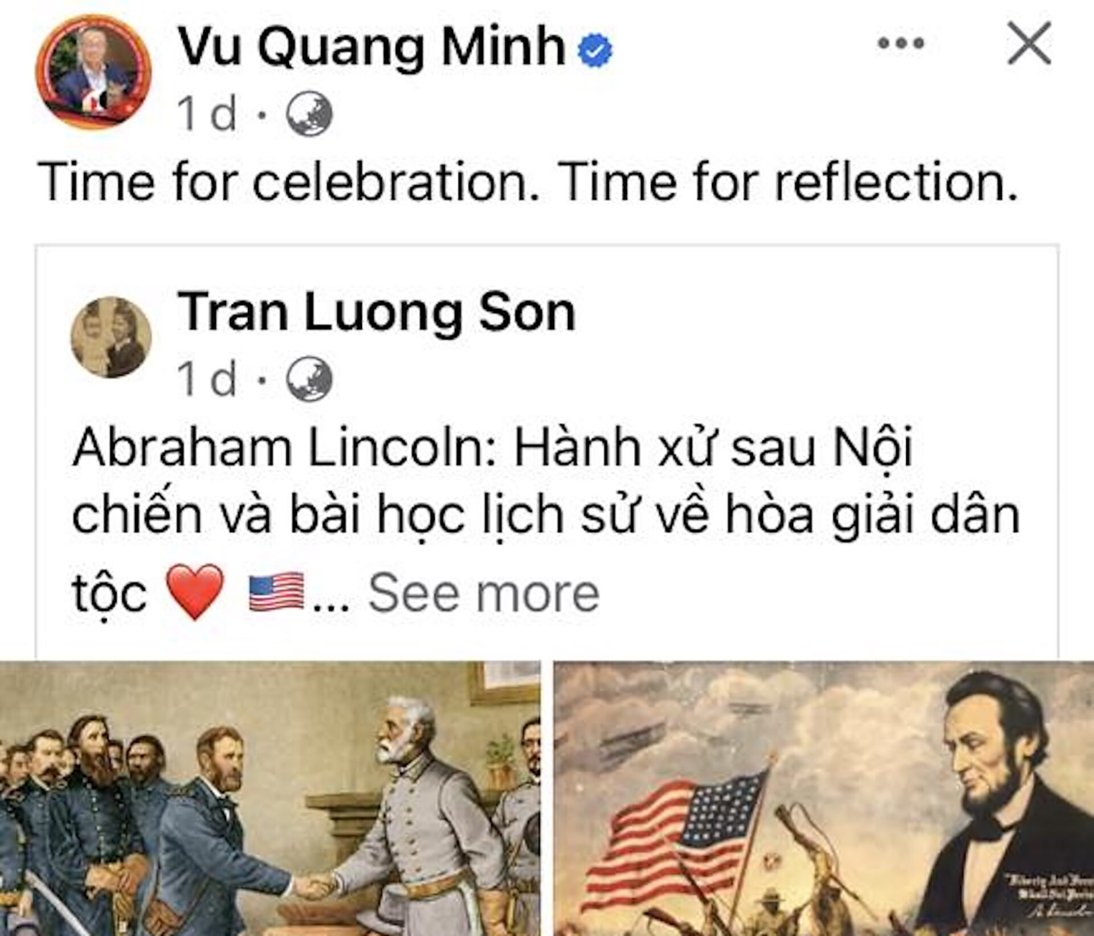Viewport: 1094px width, 936px height.
Task: Click the blue verified badge
Action: 595,50
